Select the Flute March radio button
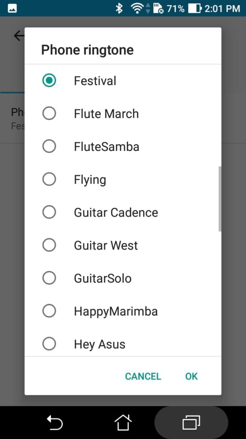246x439 pixels. pos(49,114)
